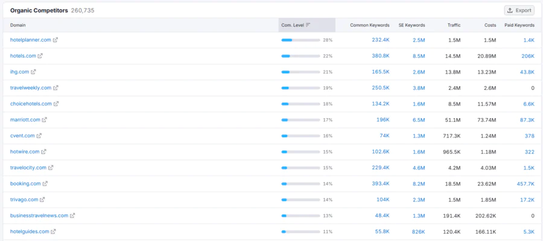The height and width of the screenshot is (241, 543).
Task: Open 5.3K paid keywords for hotelguides.com
Action: tap(529, 231)
